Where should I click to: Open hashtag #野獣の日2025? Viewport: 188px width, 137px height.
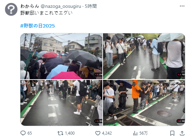click(x=37, y=26)
